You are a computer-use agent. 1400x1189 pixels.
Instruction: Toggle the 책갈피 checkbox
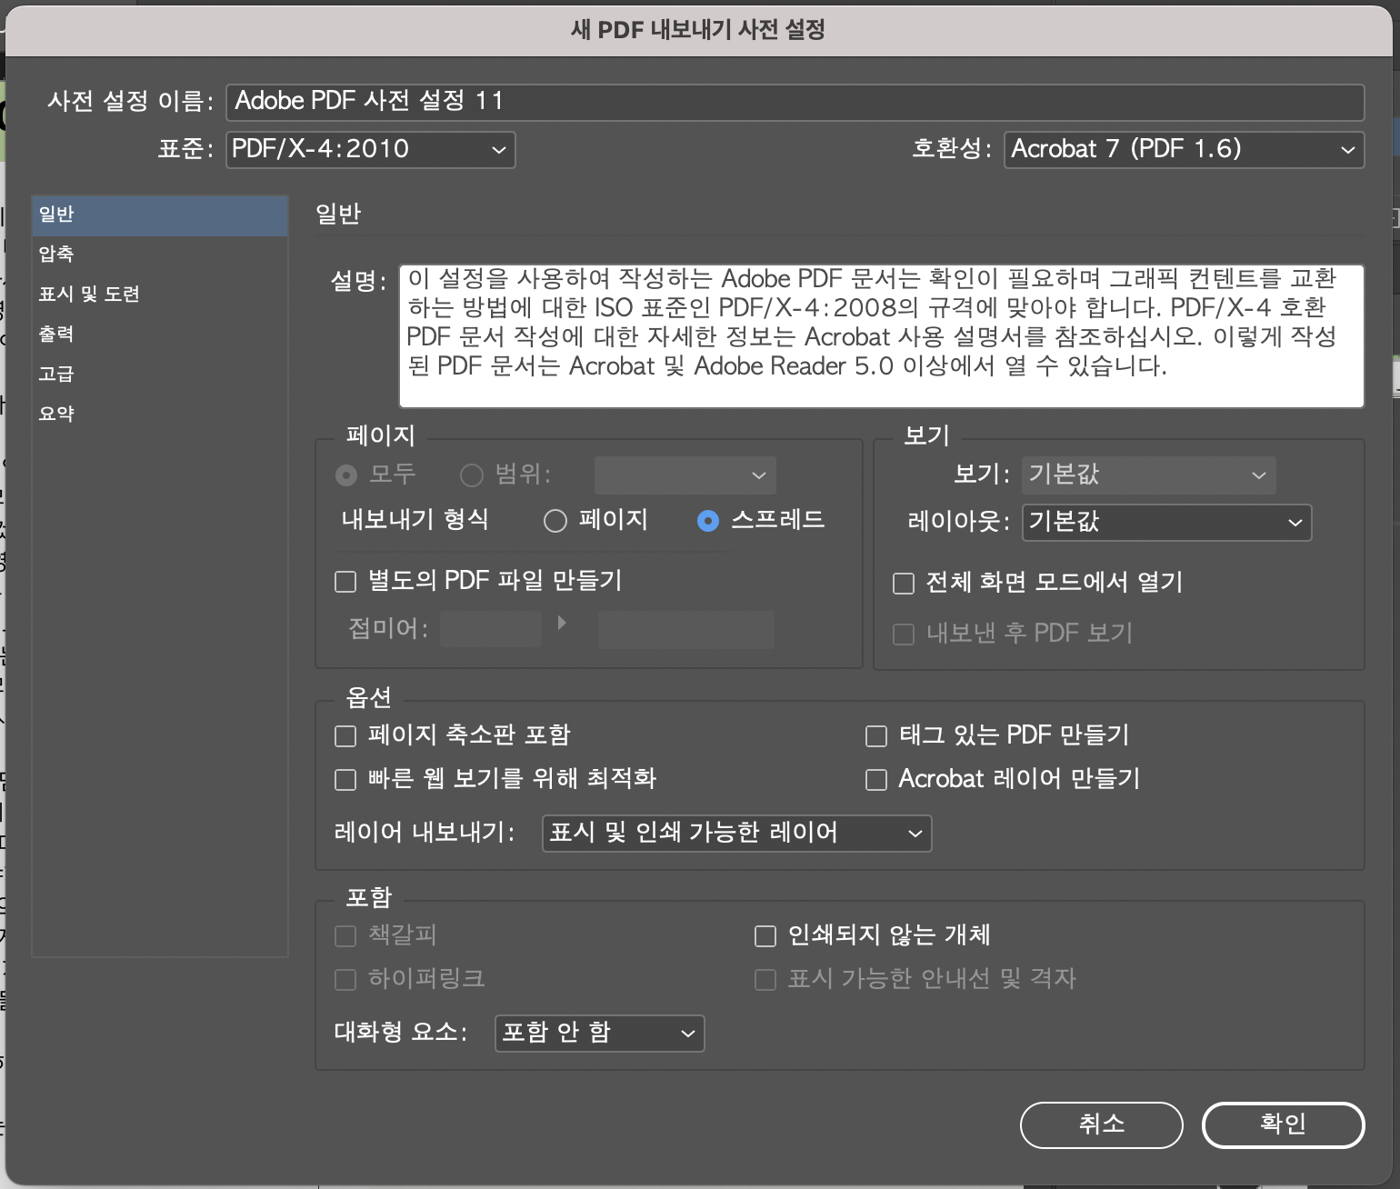tap(345, 936)
